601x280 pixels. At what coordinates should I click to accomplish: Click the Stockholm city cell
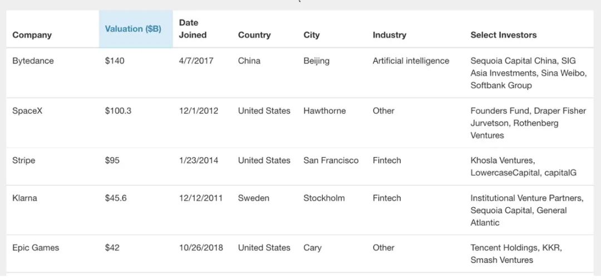tap(324, 198)
